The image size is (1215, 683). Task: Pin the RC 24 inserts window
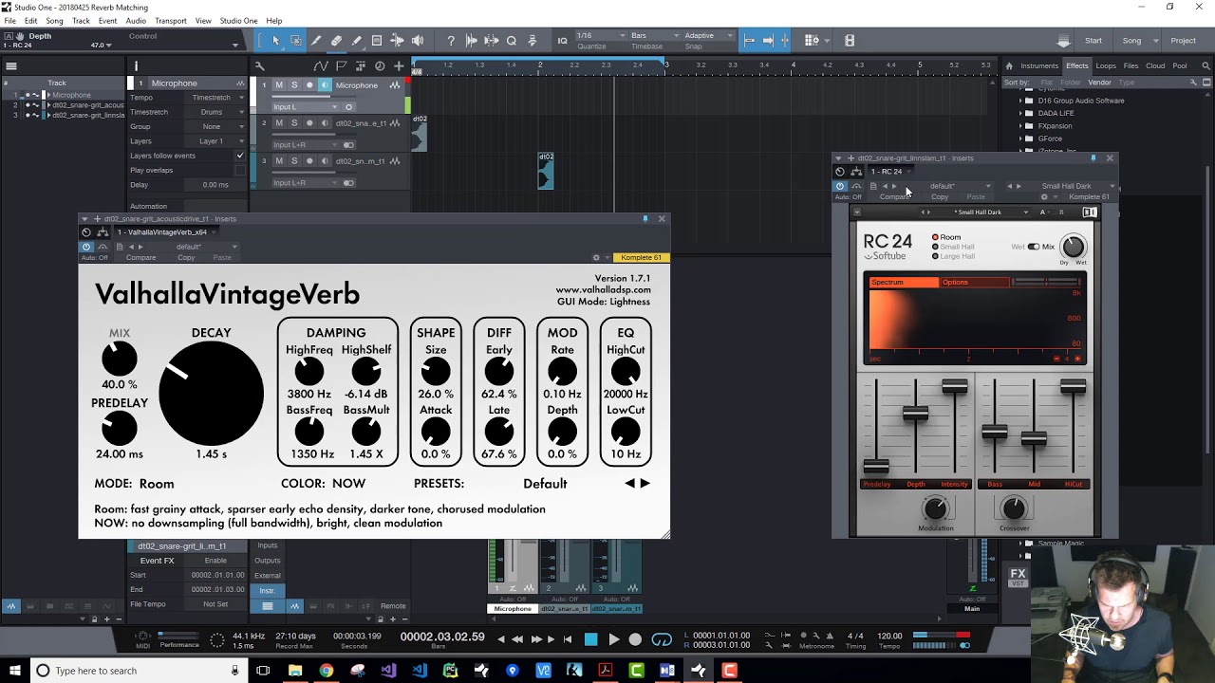coord(1093,158)
